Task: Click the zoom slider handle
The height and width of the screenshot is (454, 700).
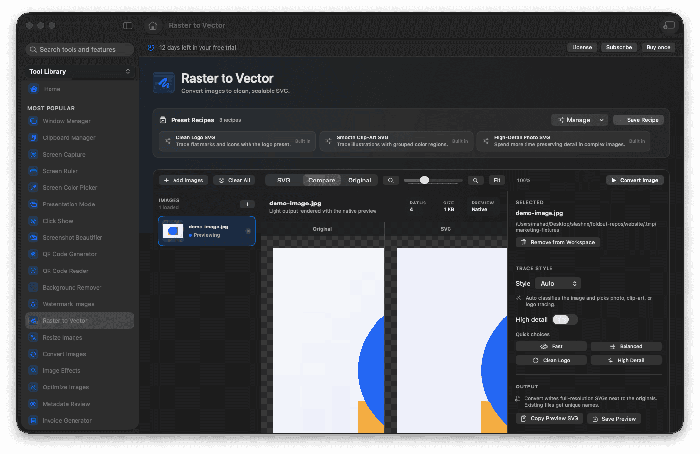Action: [x=425, y=180]
